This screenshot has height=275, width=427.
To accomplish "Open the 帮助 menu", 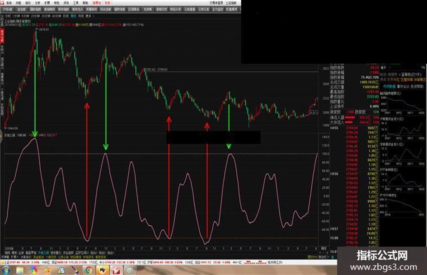I will 85,3.
